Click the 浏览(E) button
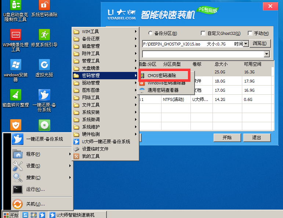283x218 pixels. (260, 44)
